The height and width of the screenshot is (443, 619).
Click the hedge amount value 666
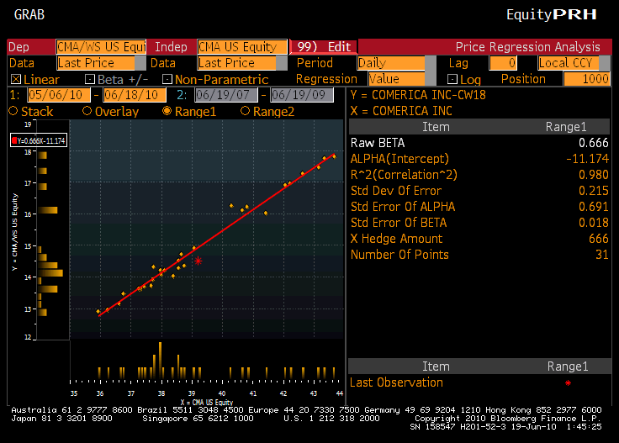click(599, 239)
